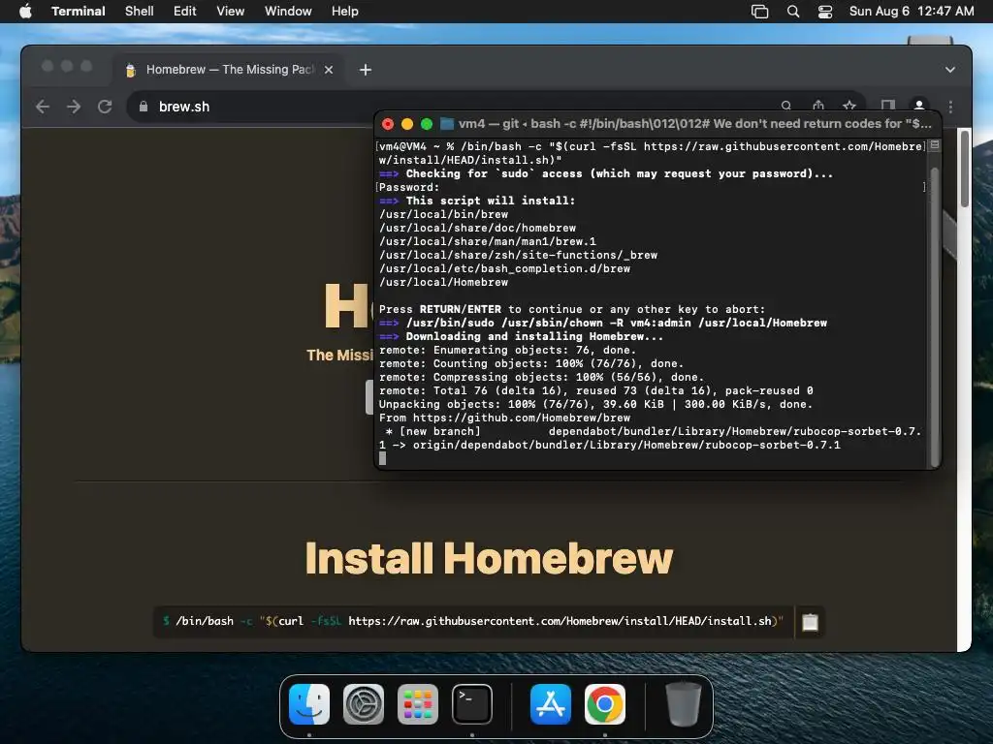The image size is (993, 744).
Task: Share this page from address bar
Action: tap(818, 105)
